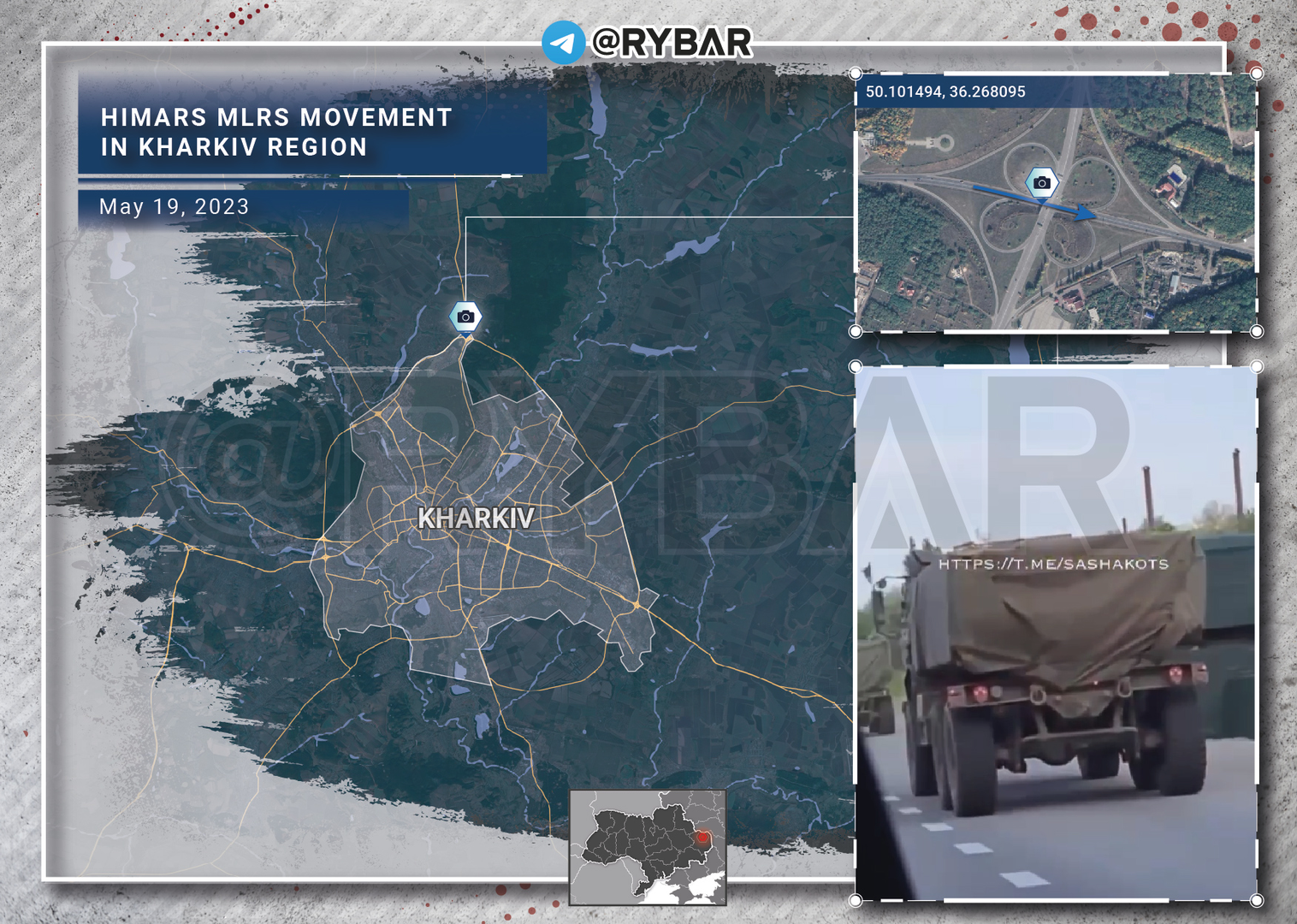The height and width of the screenshot is (924, 1297).
Task: Click the top-left corner handle of the satellite inset
Action: (855, 74)
